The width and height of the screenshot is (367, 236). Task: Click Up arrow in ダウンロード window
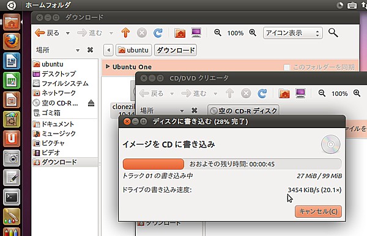tap(125, 33)
